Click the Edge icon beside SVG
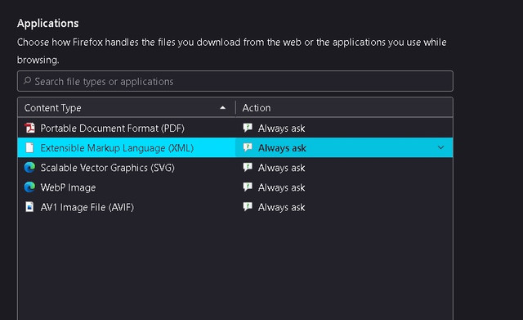Viewport: 523px width, 320px height. coord(29,167)
